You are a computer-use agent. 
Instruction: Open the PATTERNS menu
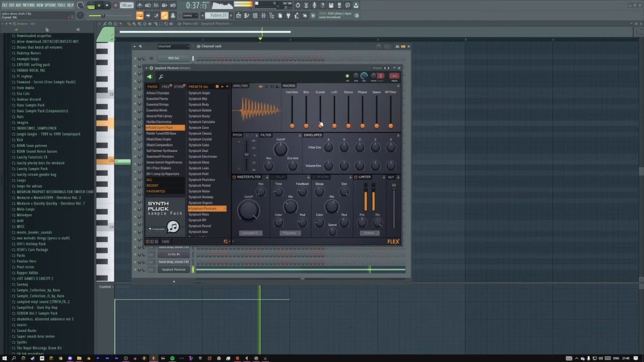pos(29,5)
